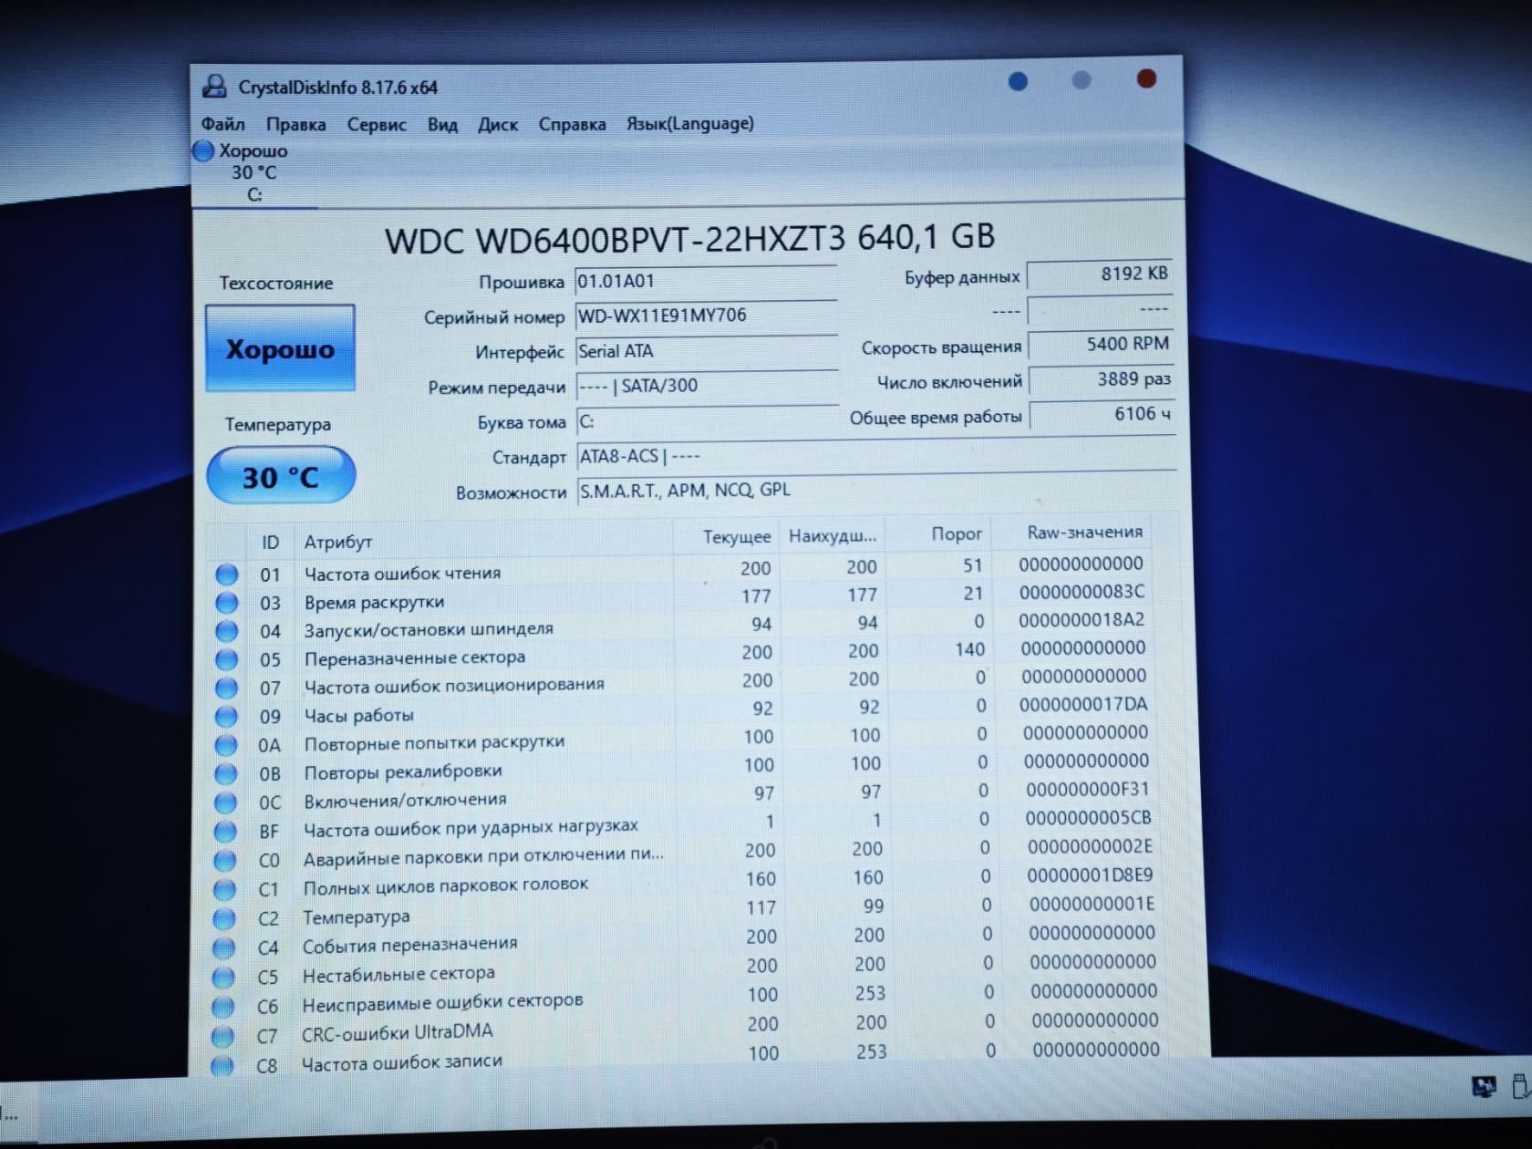1532x1149 pixels.
Task: Click the Атрибут column header
Action: pyautogui.click(x=337, y=542)
